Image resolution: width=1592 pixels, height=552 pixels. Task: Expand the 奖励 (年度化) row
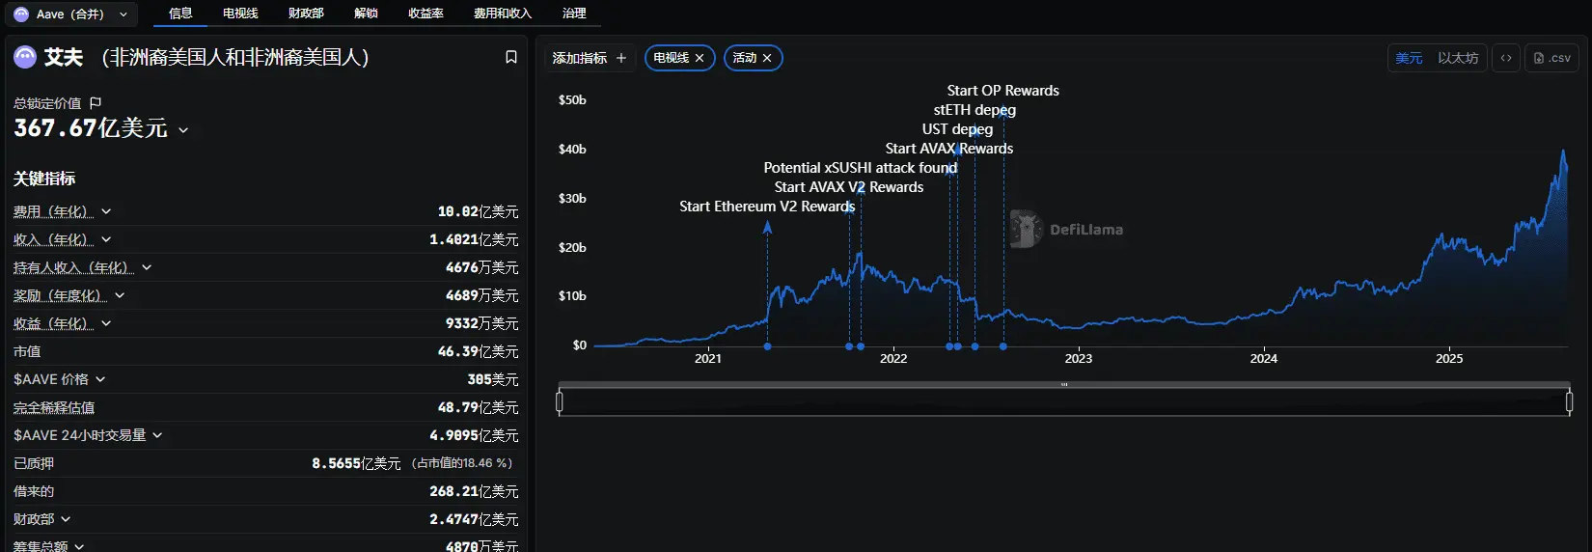point(120,295)
